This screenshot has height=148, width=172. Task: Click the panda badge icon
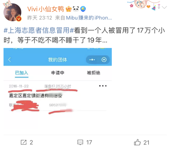tap(76, 9)
